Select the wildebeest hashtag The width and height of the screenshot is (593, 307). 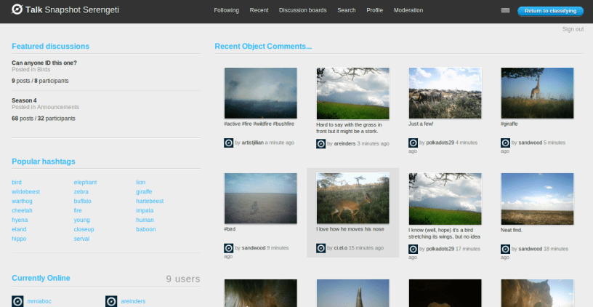tap(25, 191)
